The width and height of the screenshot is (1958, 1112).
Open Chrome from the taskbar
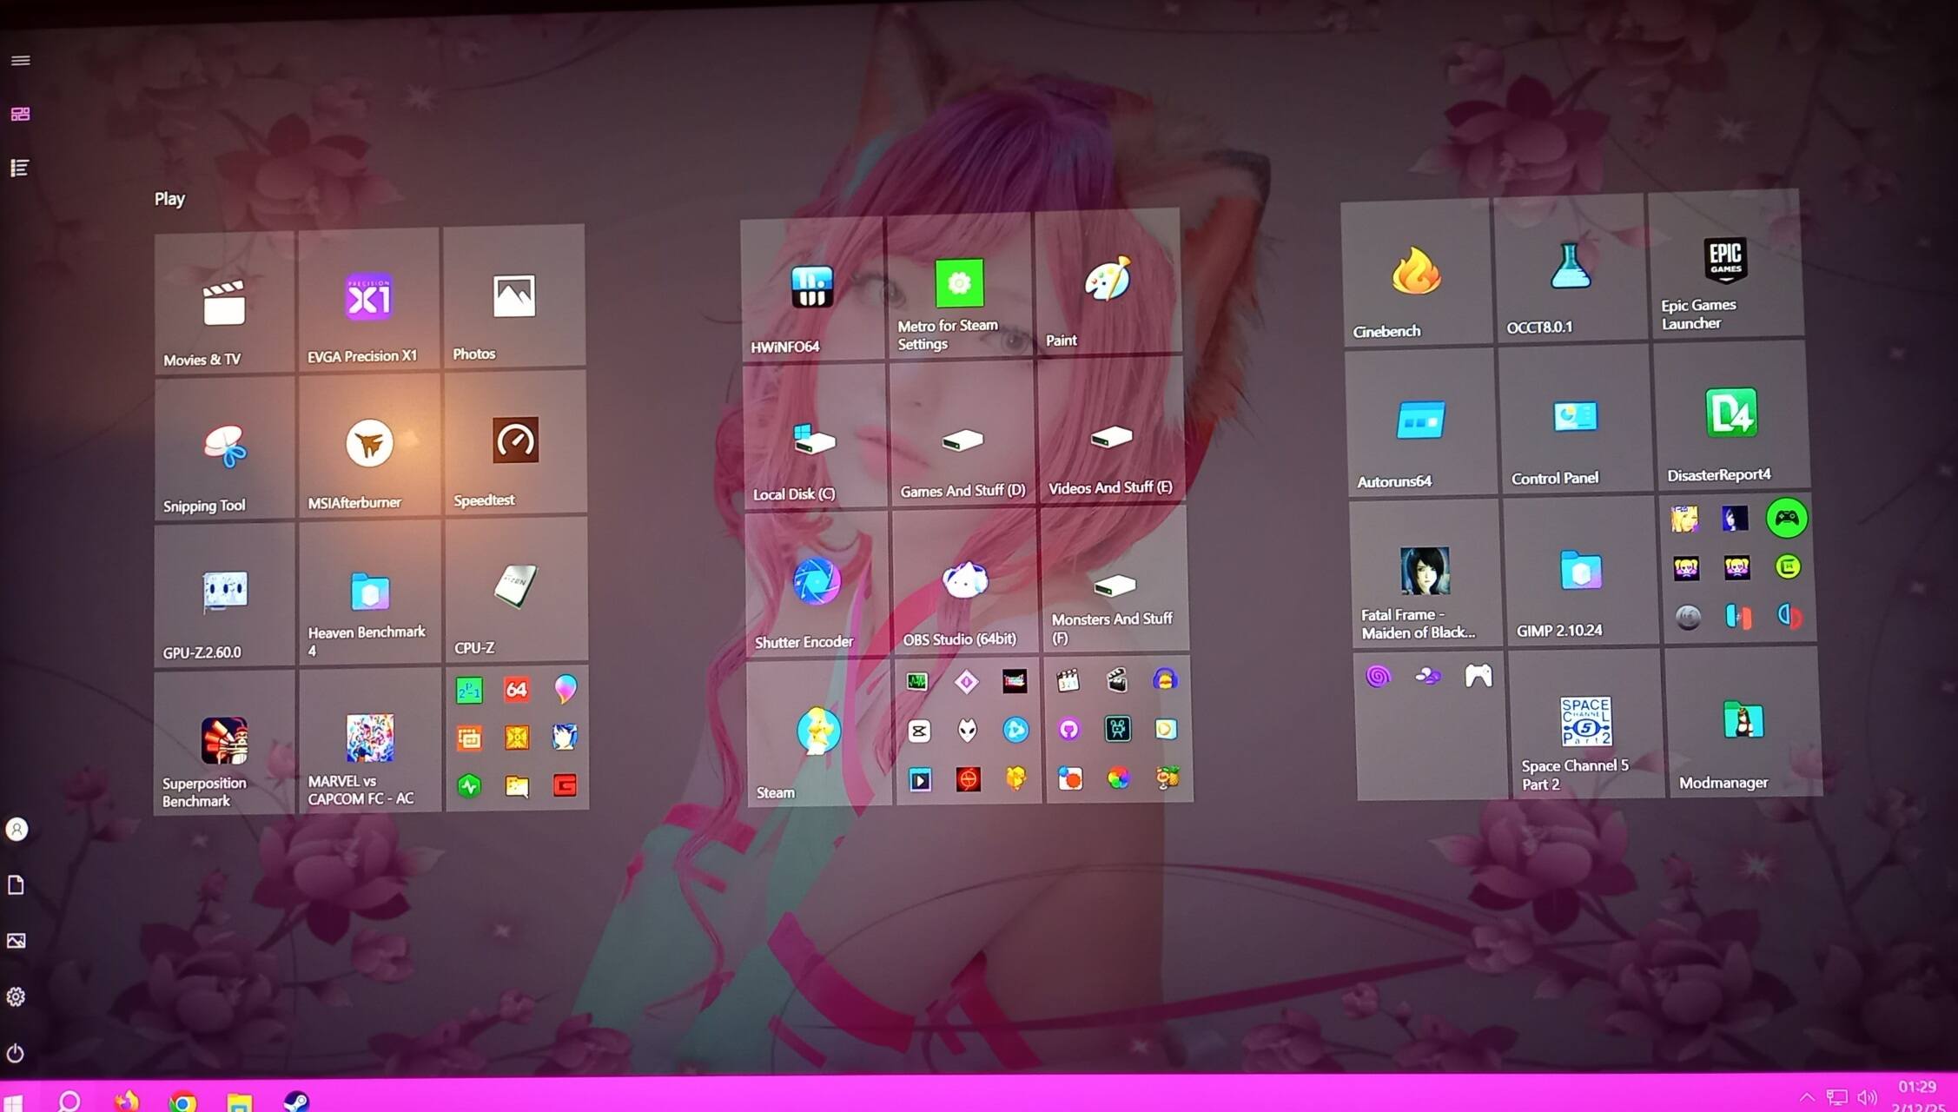point(182,1102)
